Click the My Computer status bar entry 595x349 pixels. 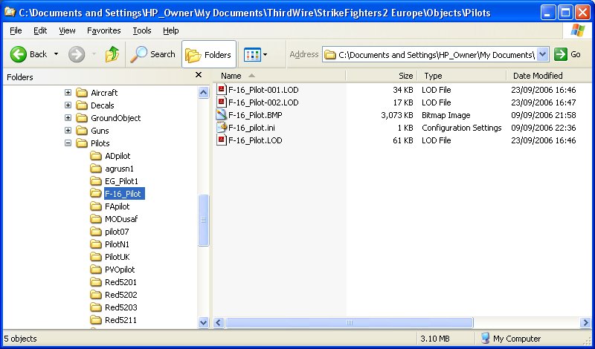pyautogui.click(x=511, y=339)
